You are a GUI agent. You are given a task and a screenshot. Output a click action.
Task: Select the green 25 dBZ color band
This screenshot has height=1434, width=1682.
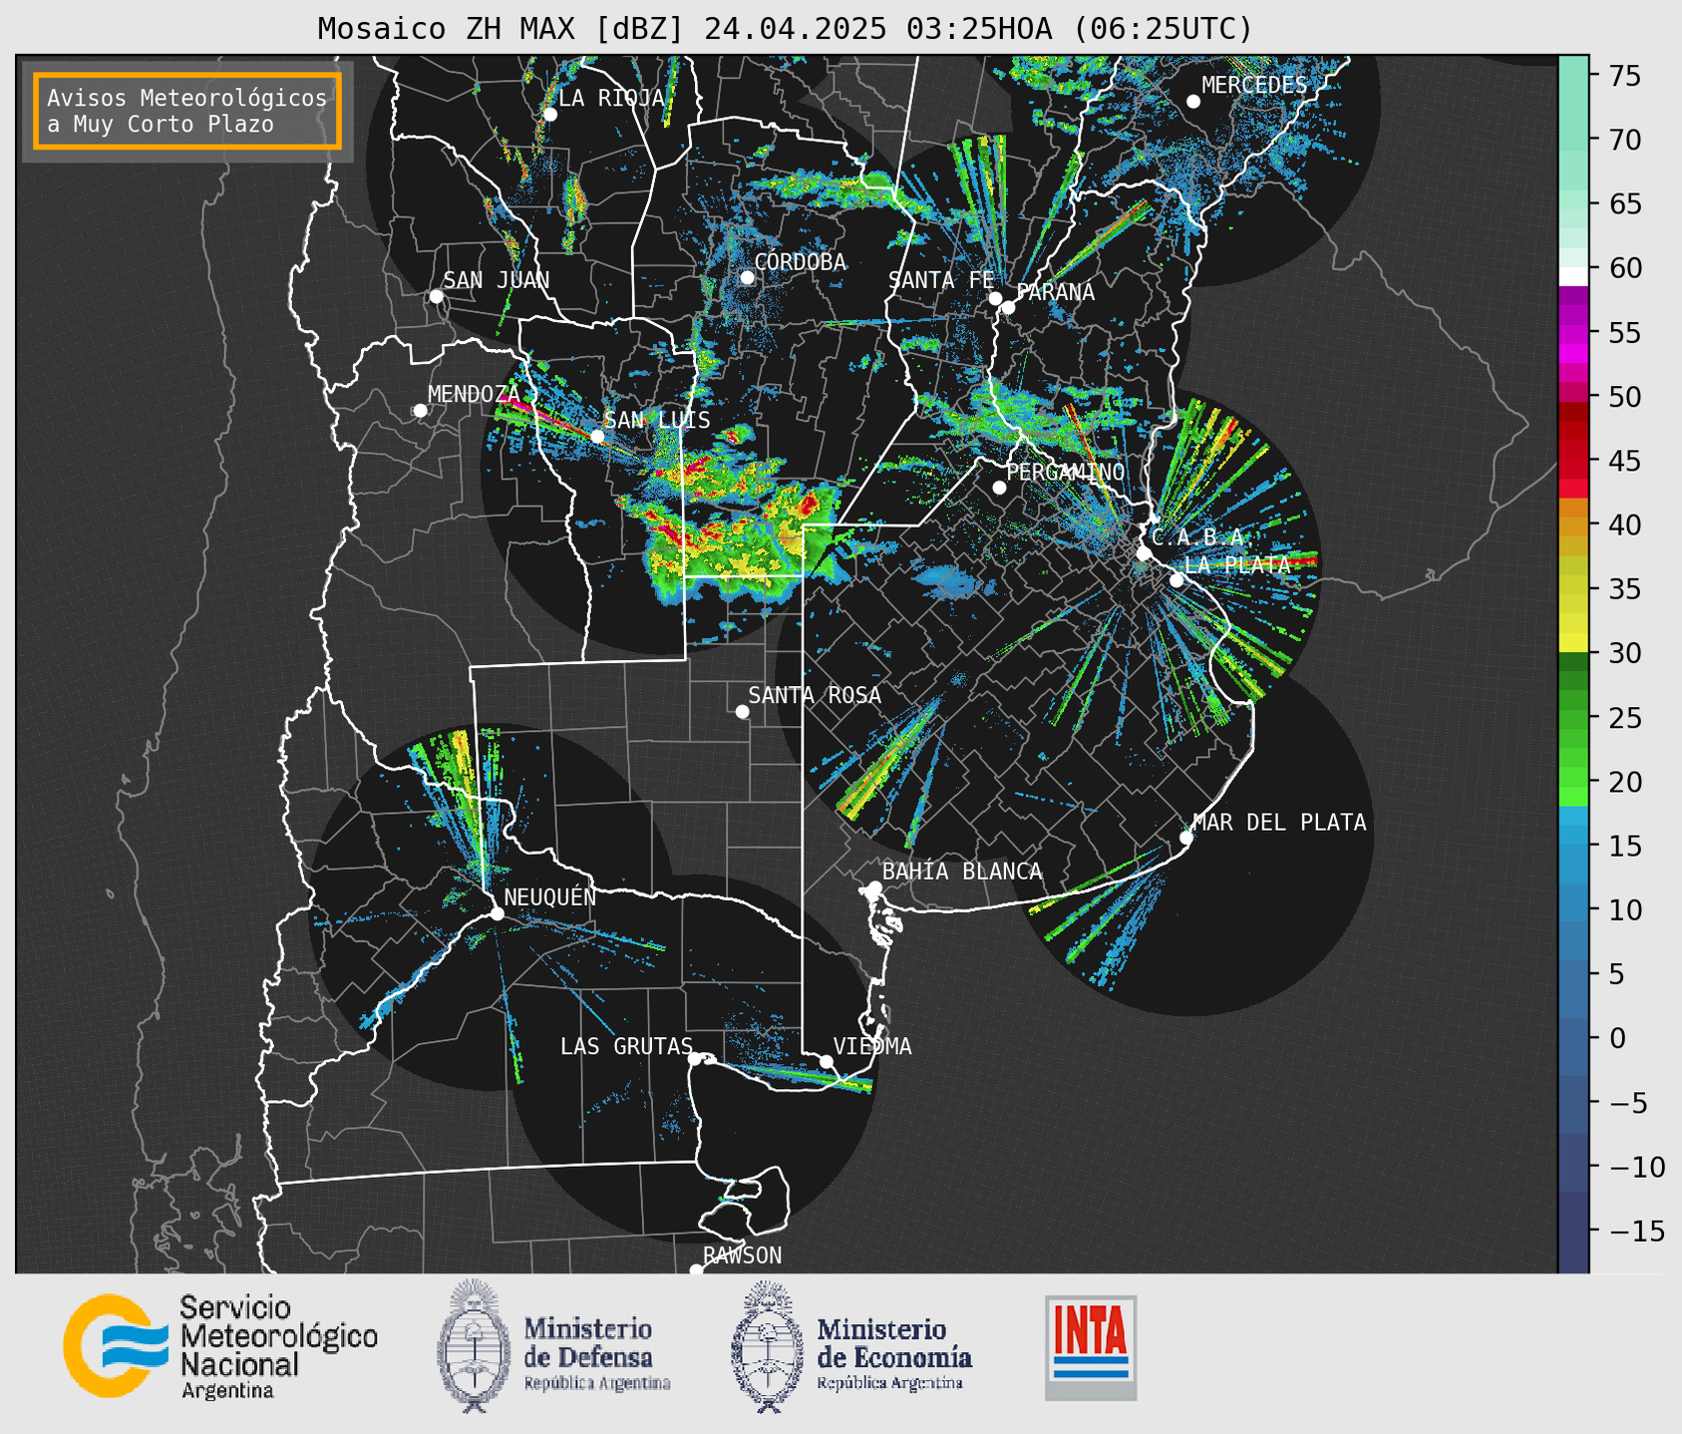pyautogui.click(x=1573, y=718)
